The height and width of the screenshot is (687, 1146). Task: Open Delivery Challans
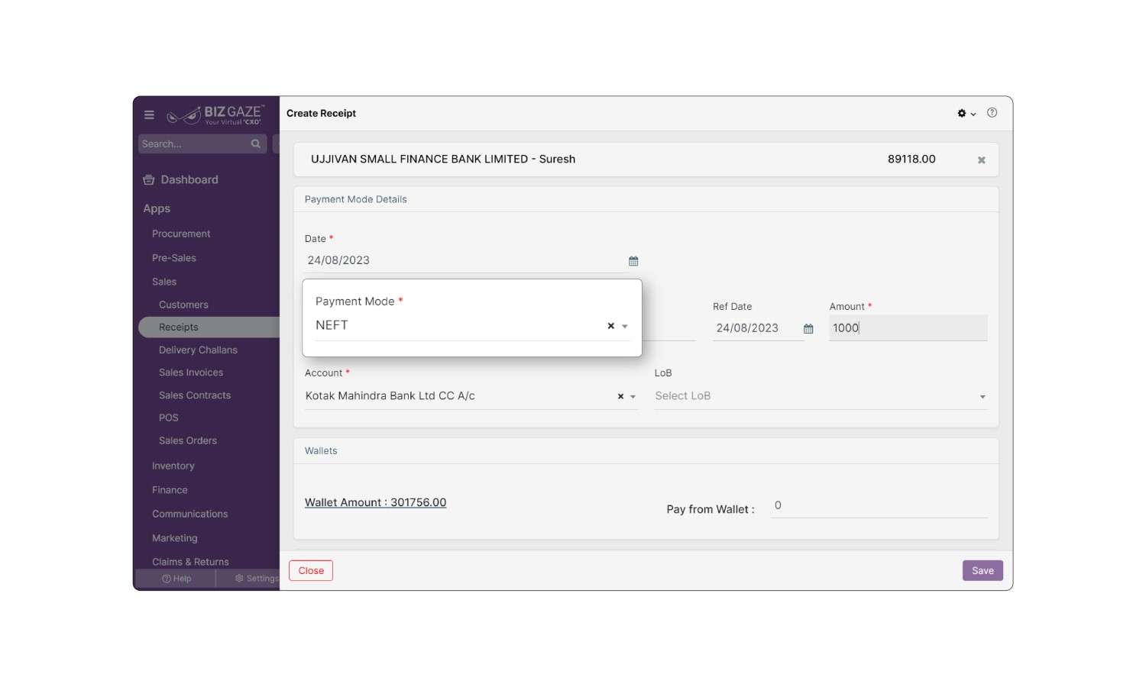[198, 350]
